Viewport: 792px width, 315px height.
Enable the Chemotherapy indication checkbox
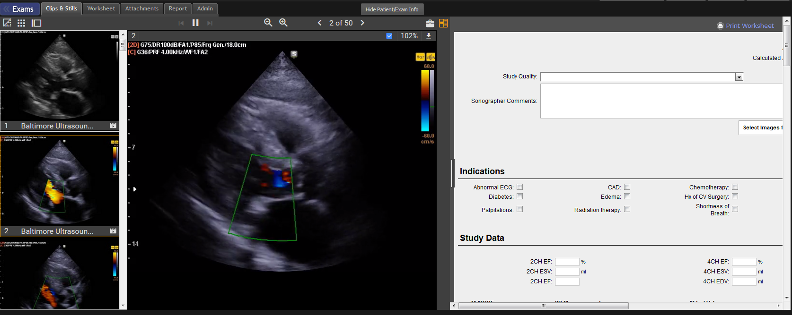[735, 187]
